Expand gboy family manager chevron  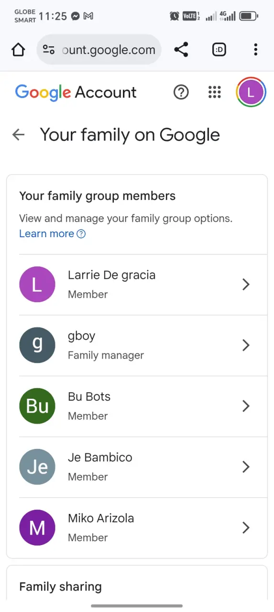[x=246, y=345]
